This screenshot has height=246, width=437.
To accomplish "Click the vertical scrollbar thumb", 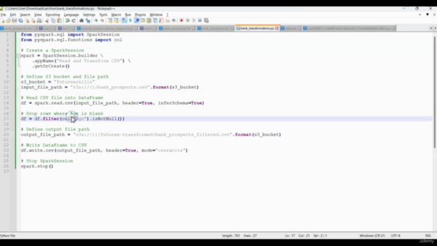I will (x=435, y=92).
